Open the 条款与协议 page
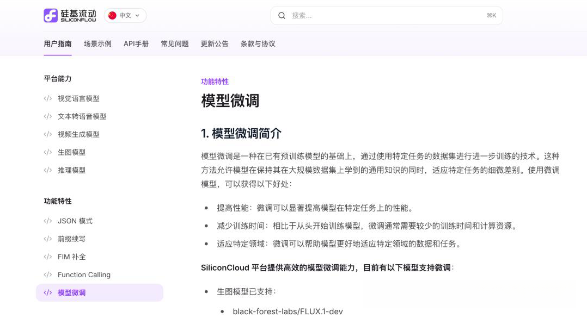Screen dimensions: 587x318 coord(258,43)
